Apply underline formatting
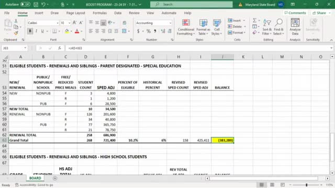The width and height of the screenshot is (335, 188). [42, 31]
